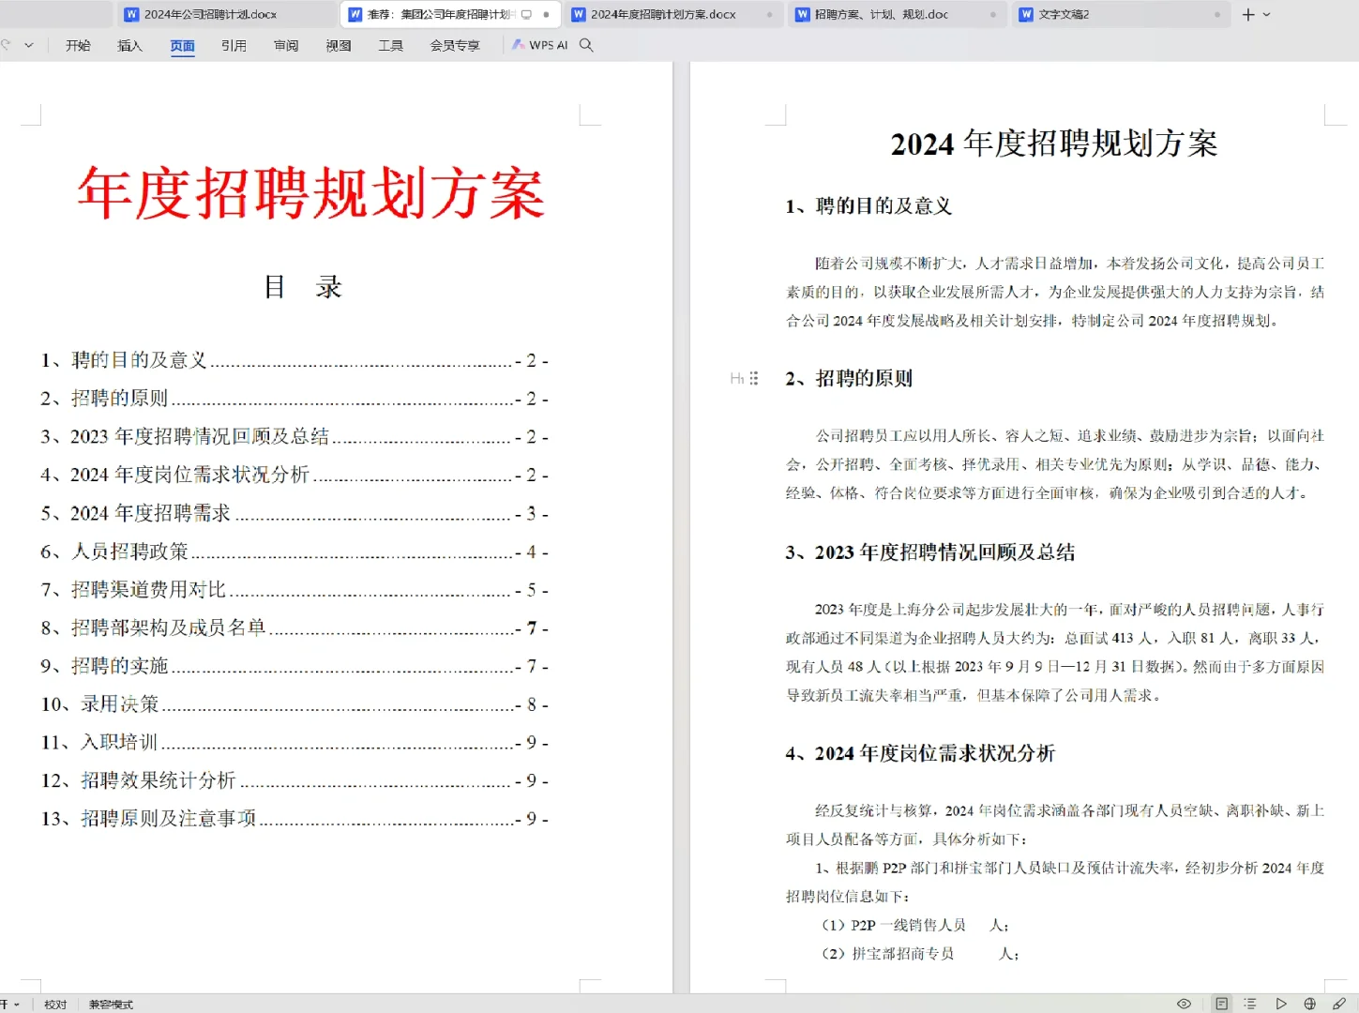Screen dimensions: 1359x1013
Task: Click the monitor icon on the active document tab
Action: [526, 14]
